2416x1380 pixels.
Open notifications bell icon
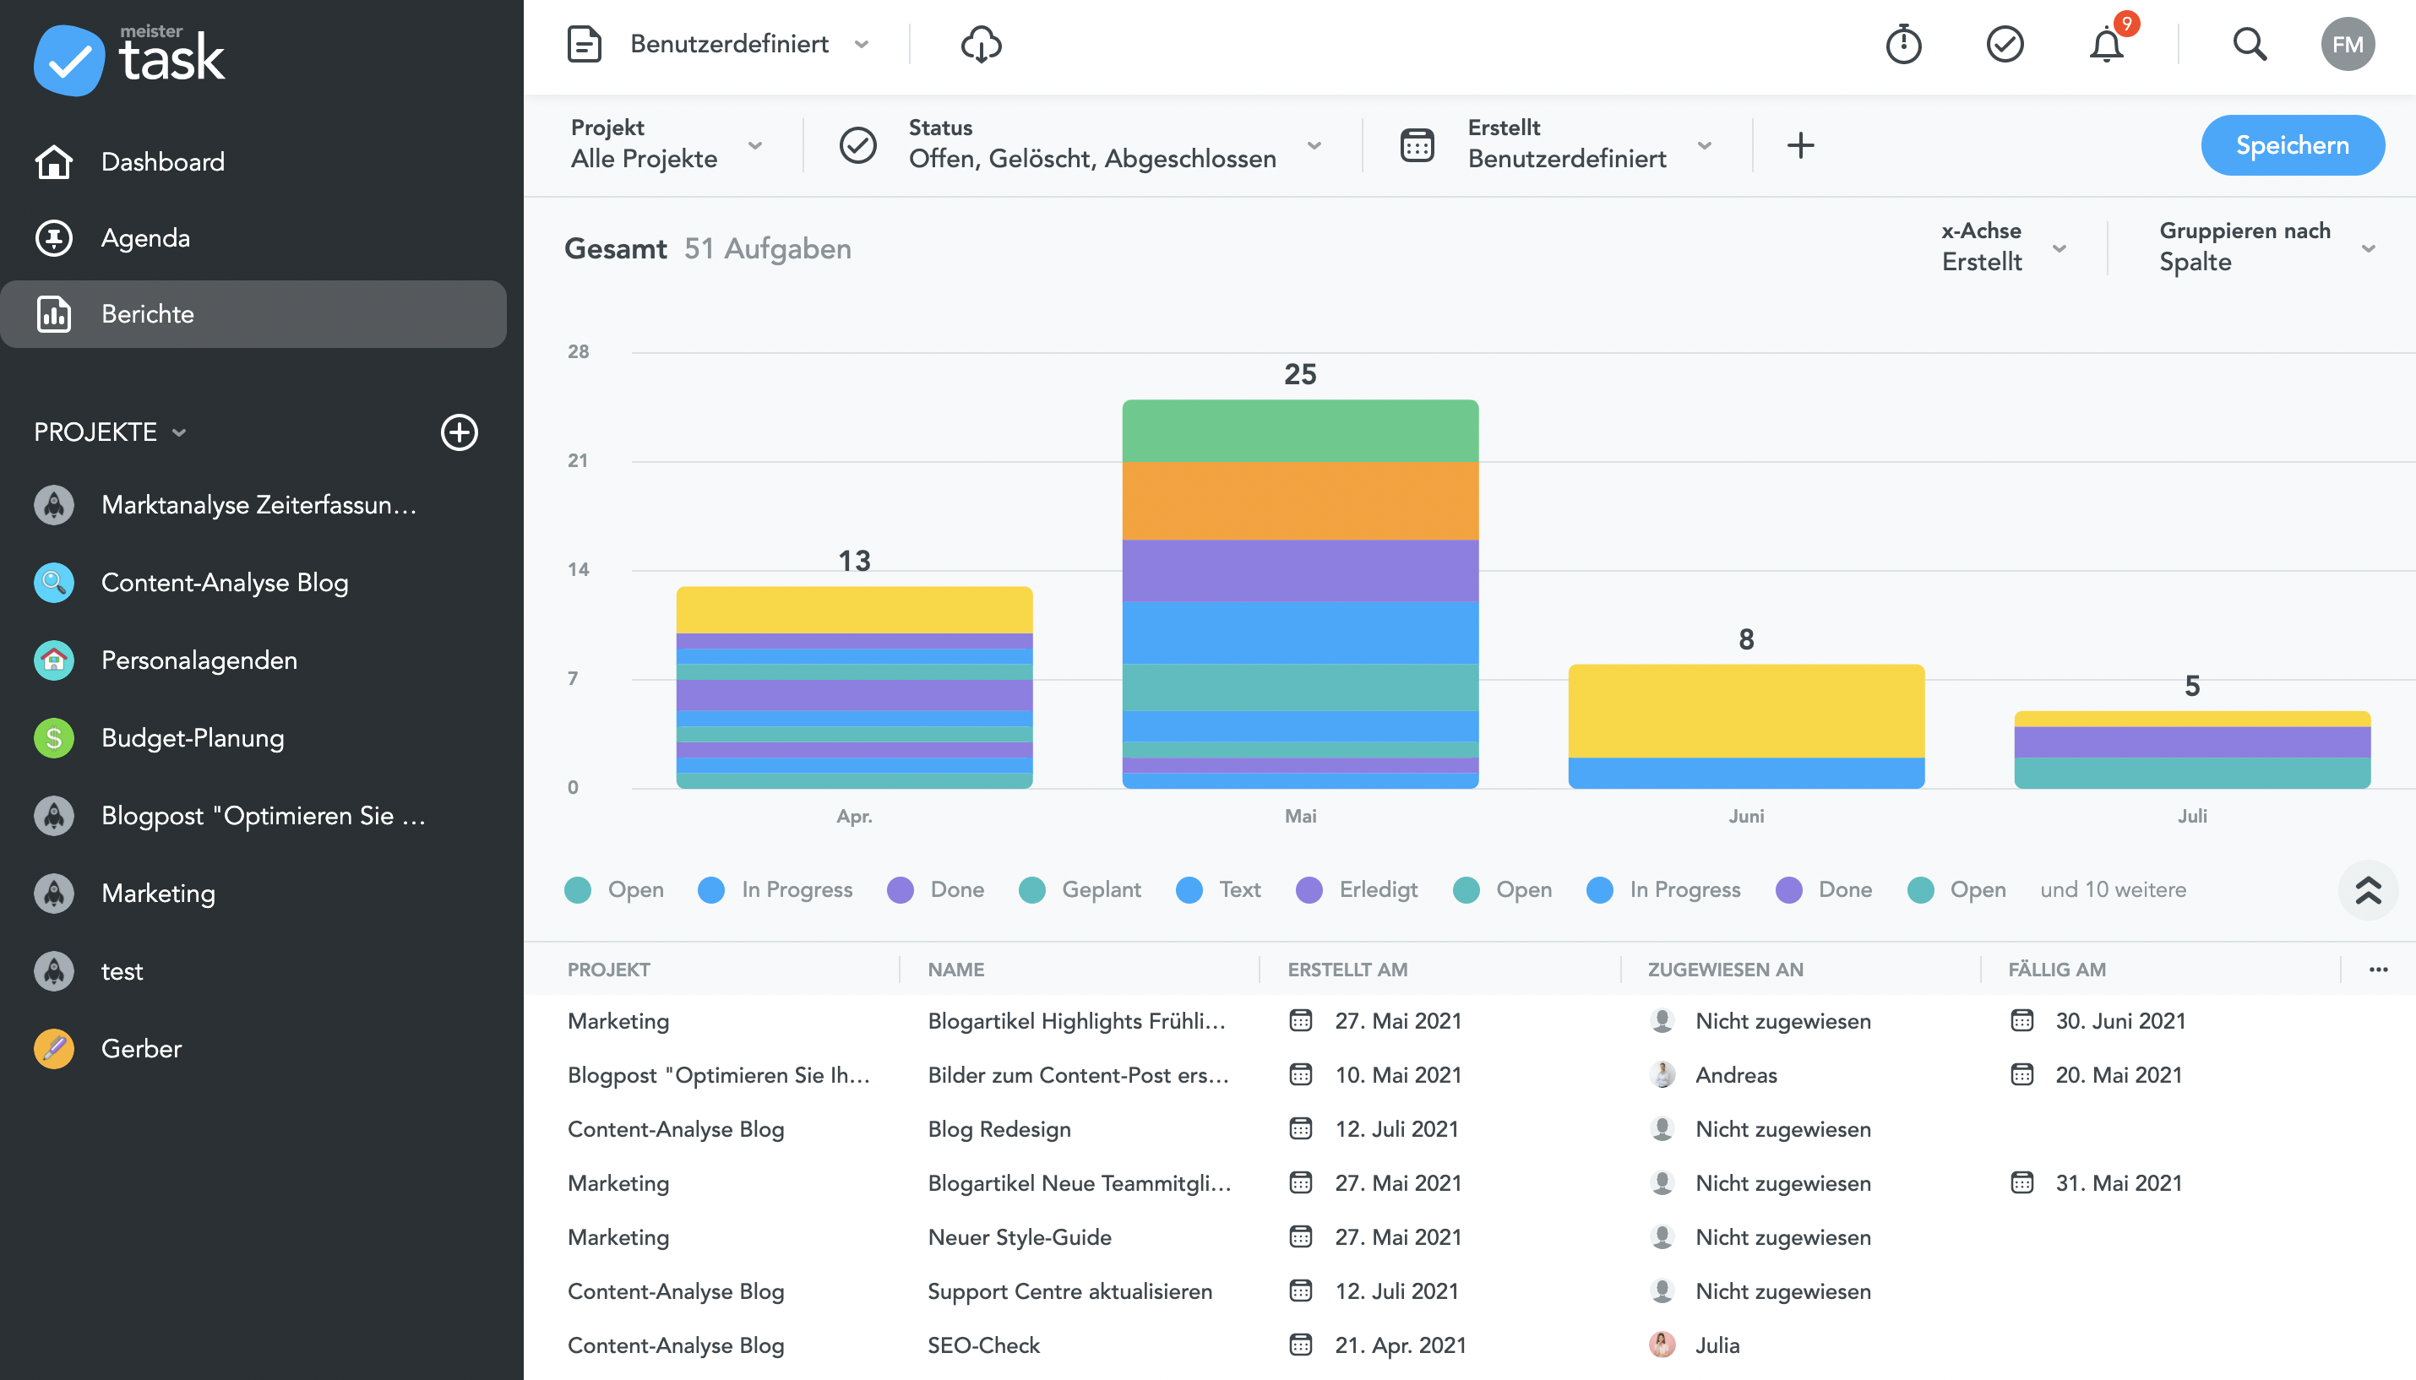click(x=2106, y=46)
